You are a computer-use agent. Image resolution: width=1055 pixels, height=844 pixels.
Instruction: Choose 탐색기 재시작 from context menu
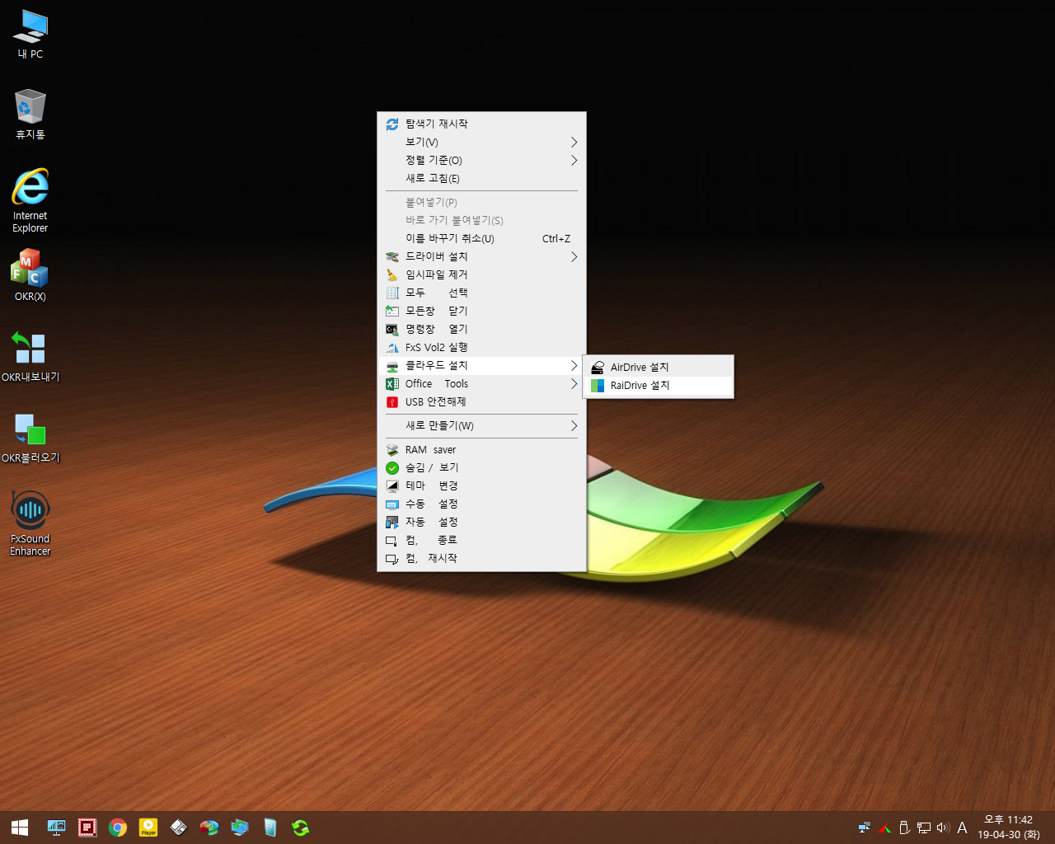(481, 124)
